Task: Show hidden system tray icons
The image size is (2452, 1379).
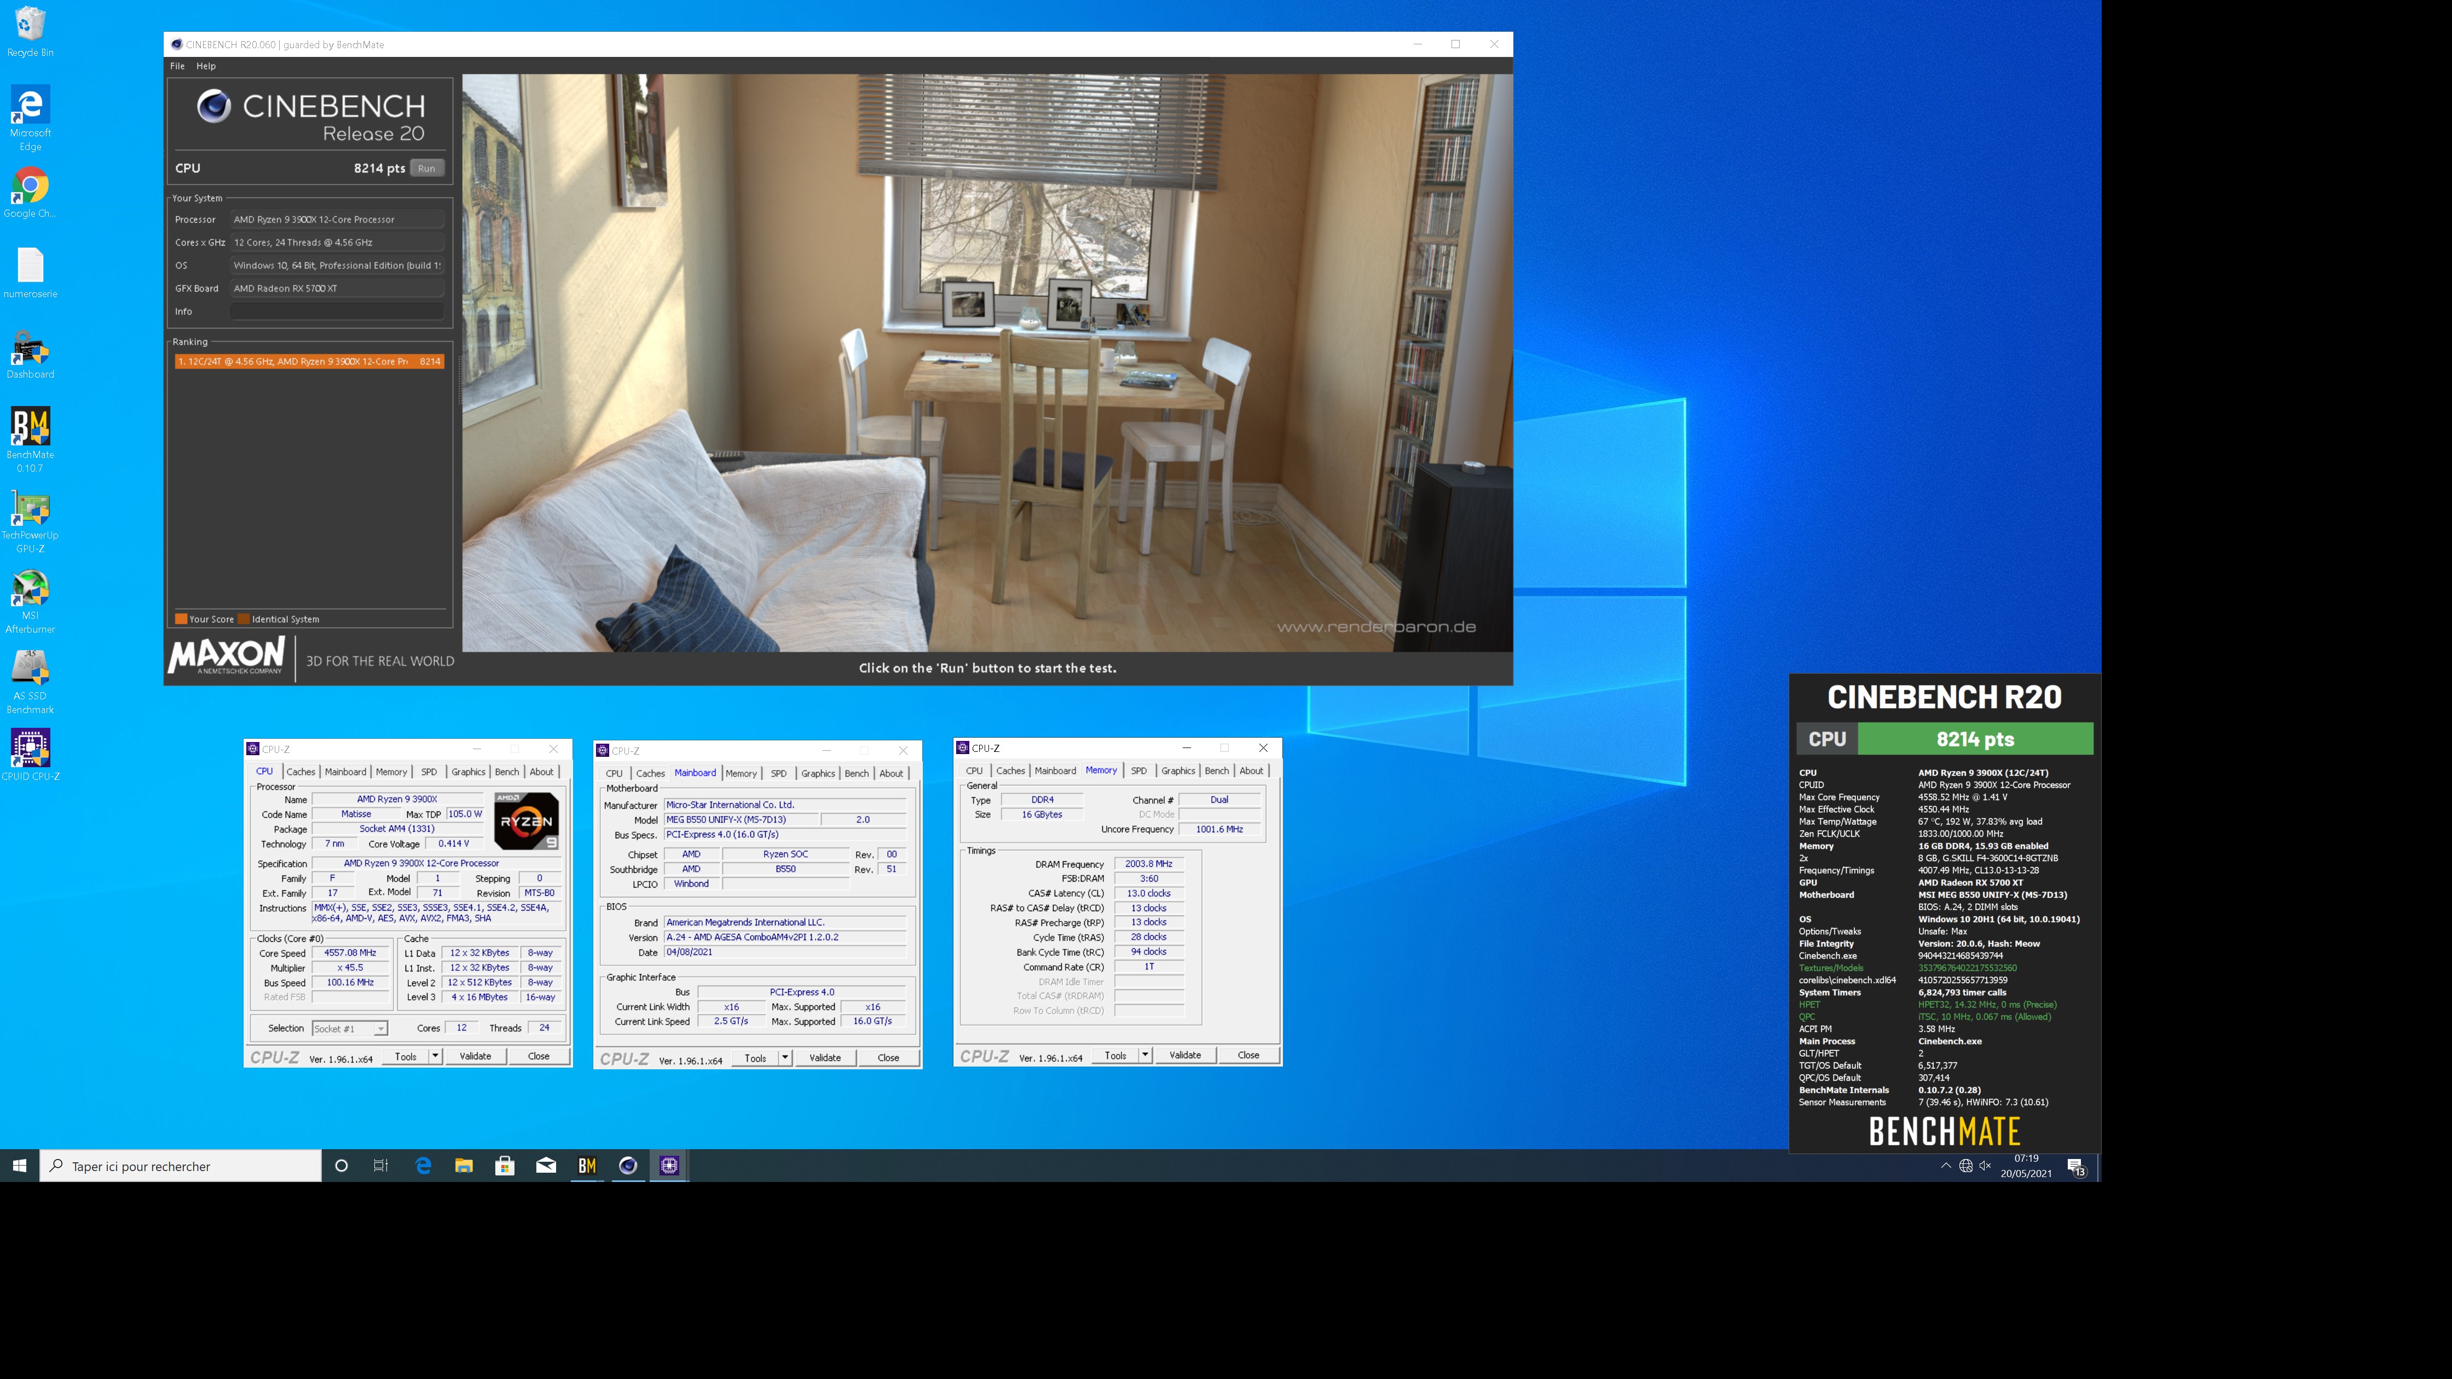Action: click(1946, 1165)
